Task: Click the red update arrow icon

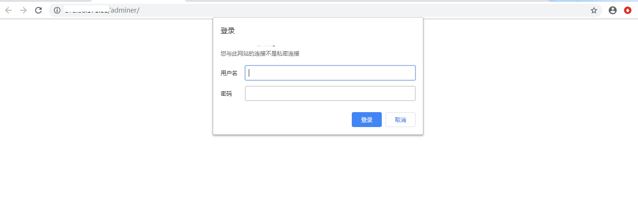Action: (628, 10)
